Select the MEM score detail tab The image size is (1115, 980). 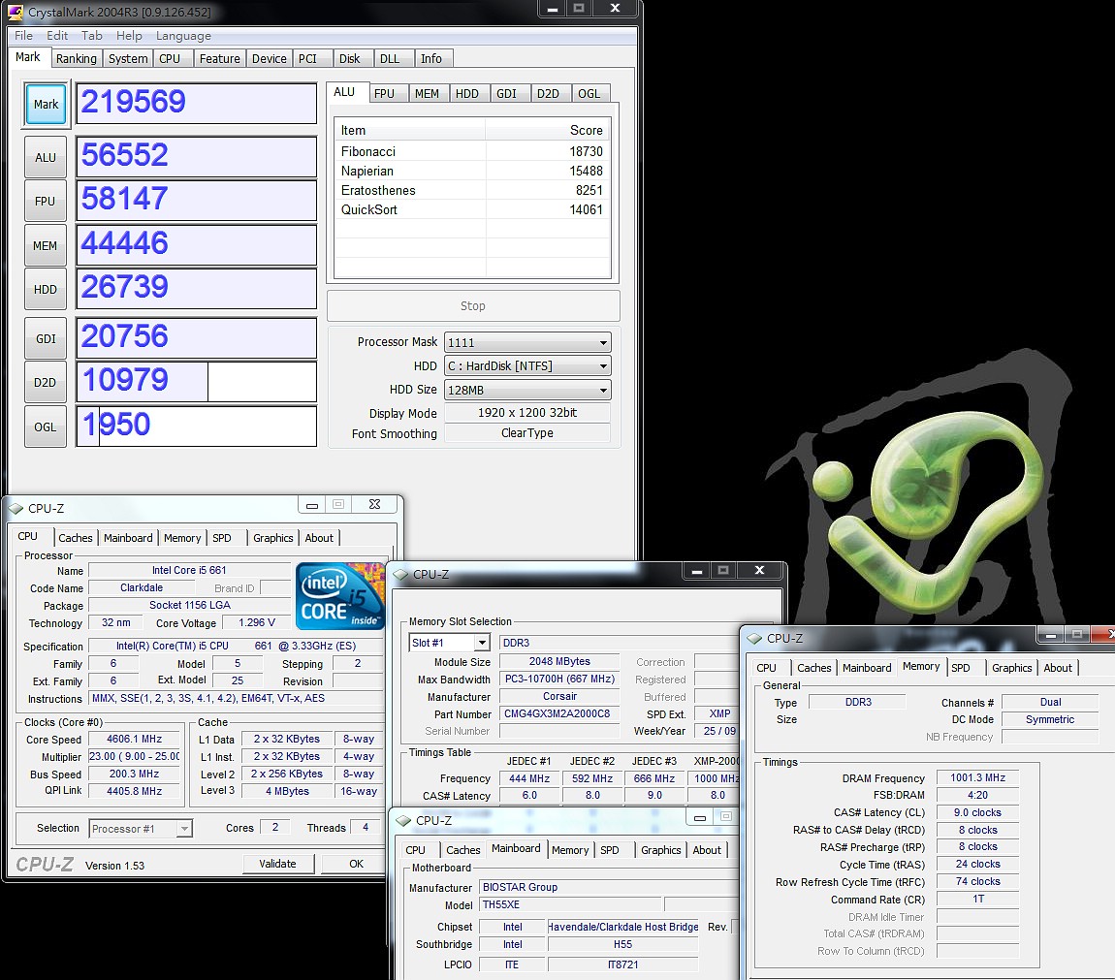(427, 93)
